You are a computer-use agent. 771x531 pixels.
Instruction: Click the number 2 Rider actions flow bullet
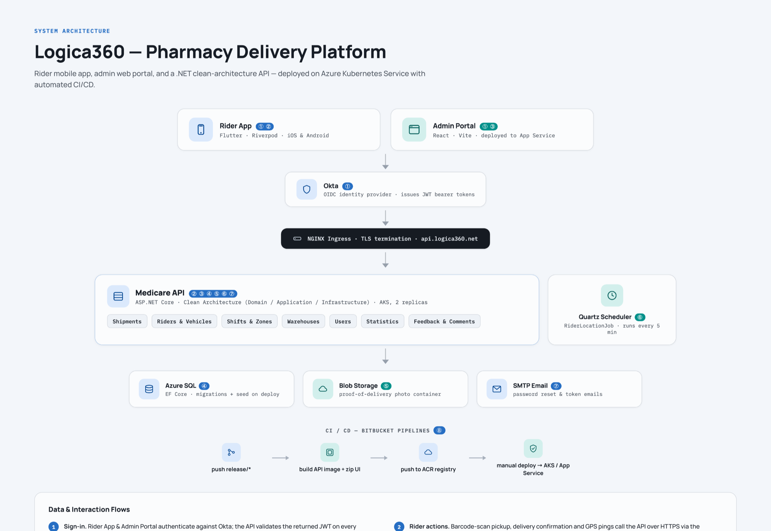click(x=399, y=526)
